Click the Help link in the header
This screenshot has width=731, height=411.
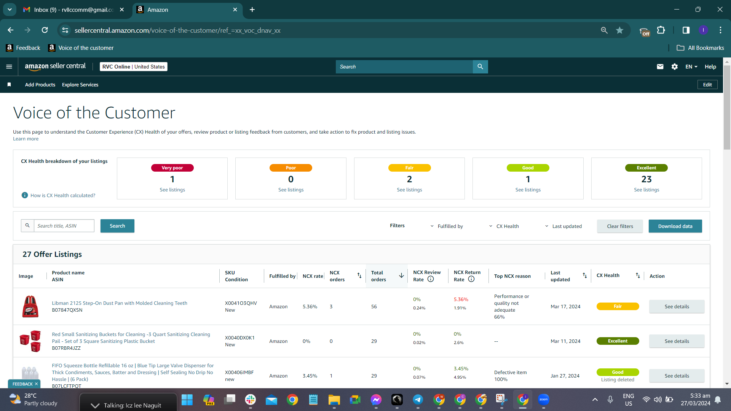coord(710,67)
